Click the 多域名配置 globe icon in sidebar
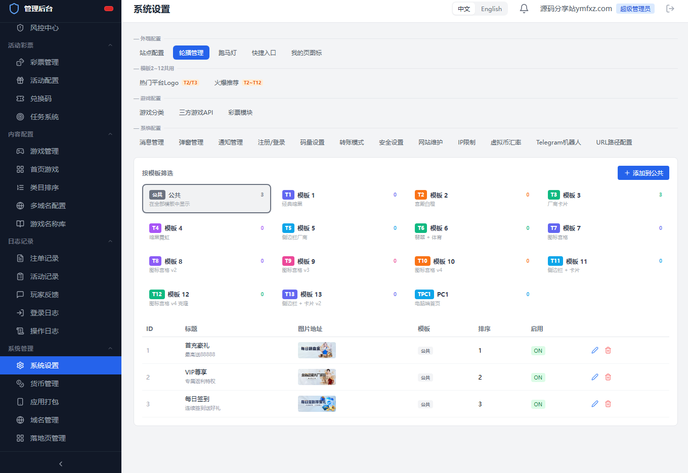The image size is (688, 473). [x=20, y=206]
